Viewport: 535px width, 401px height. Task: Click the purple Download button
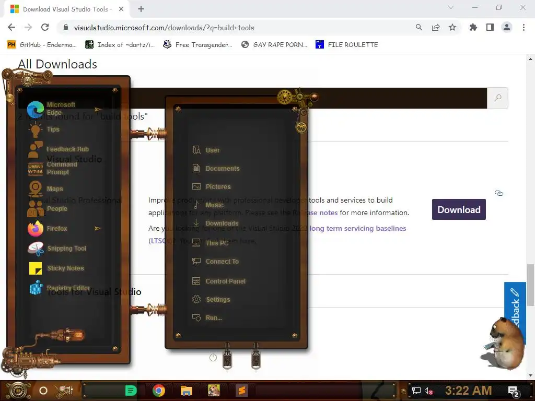459,209
